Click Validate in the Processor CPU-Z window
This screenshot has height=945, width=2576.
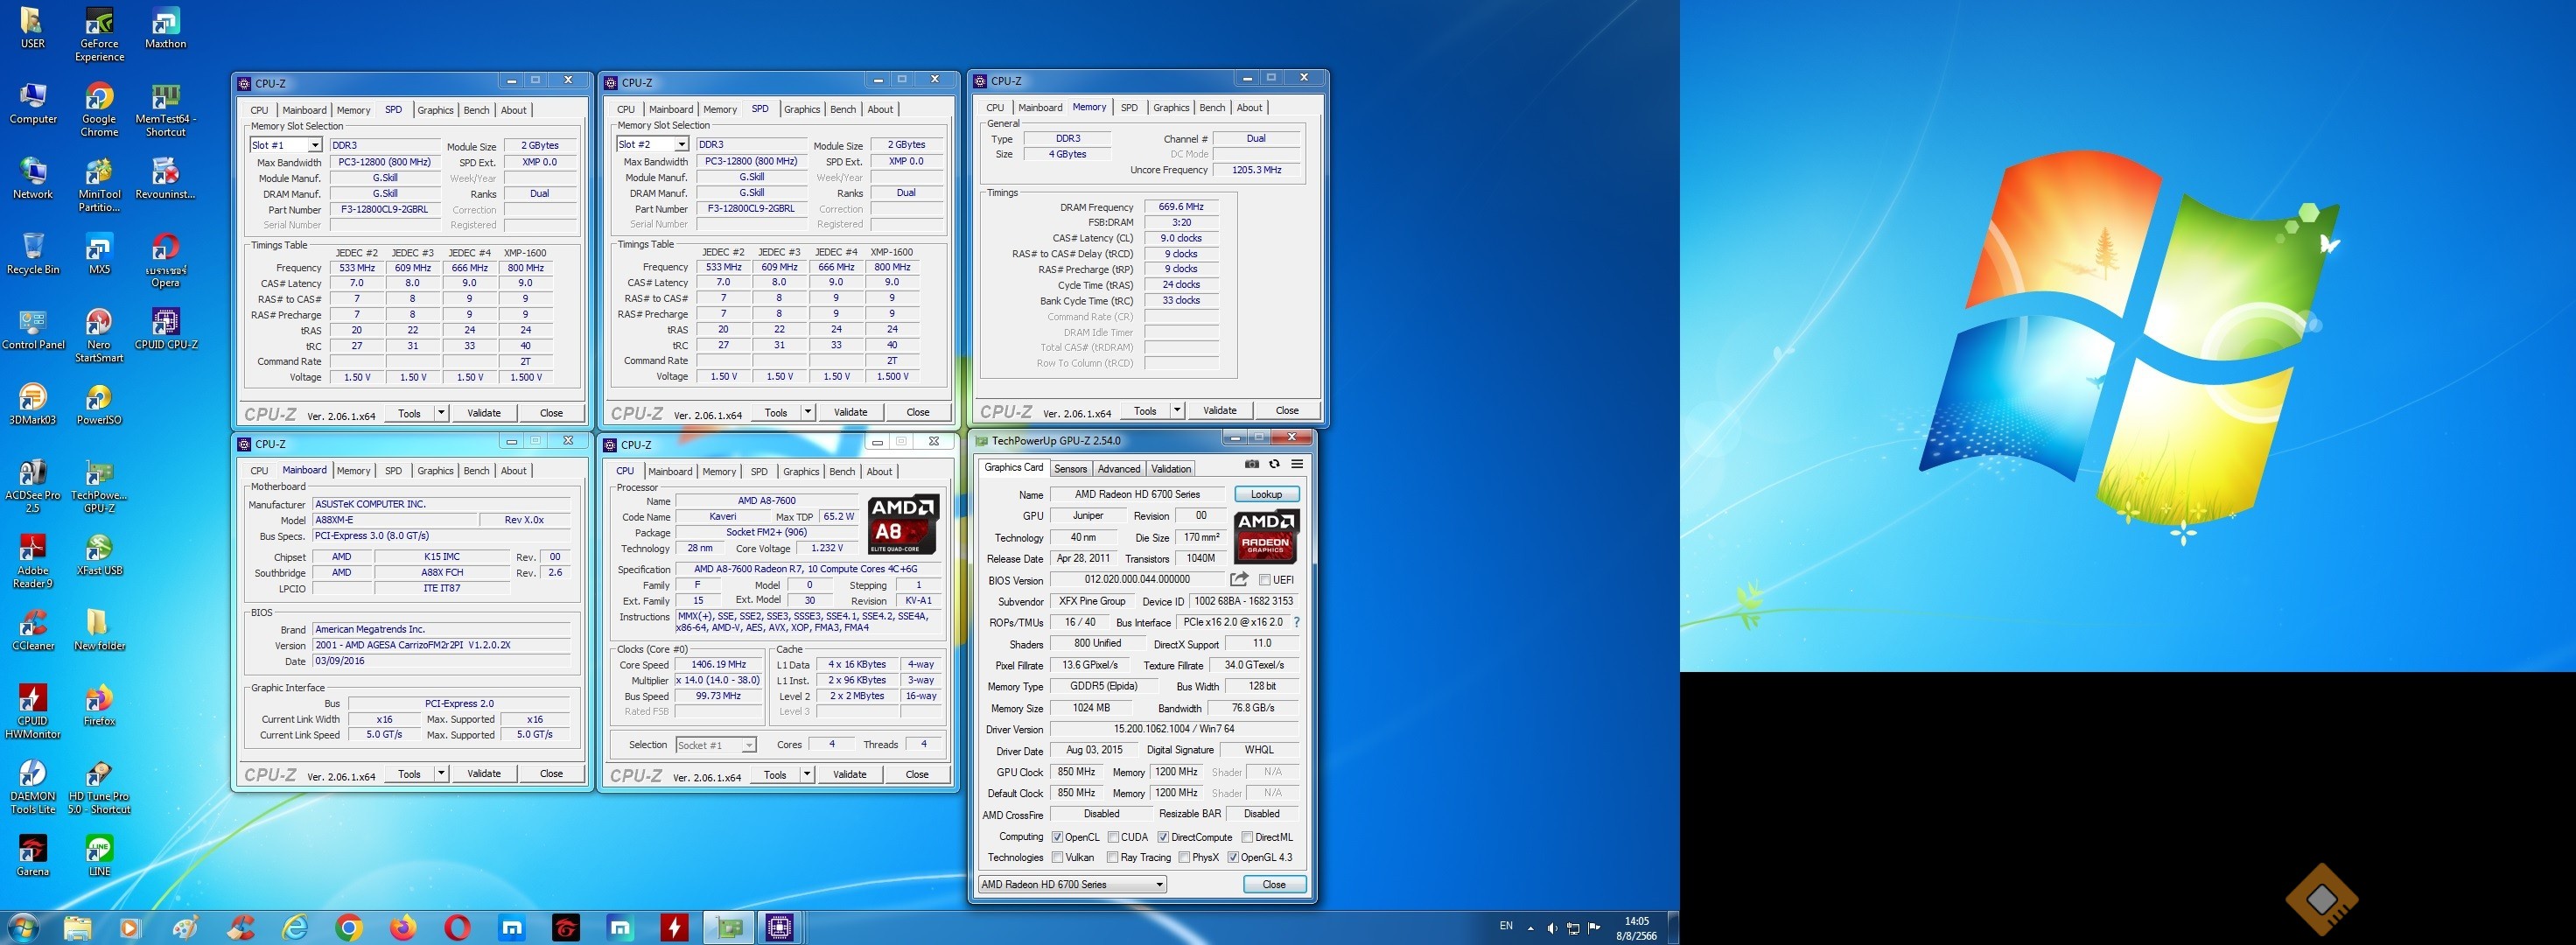849,774
